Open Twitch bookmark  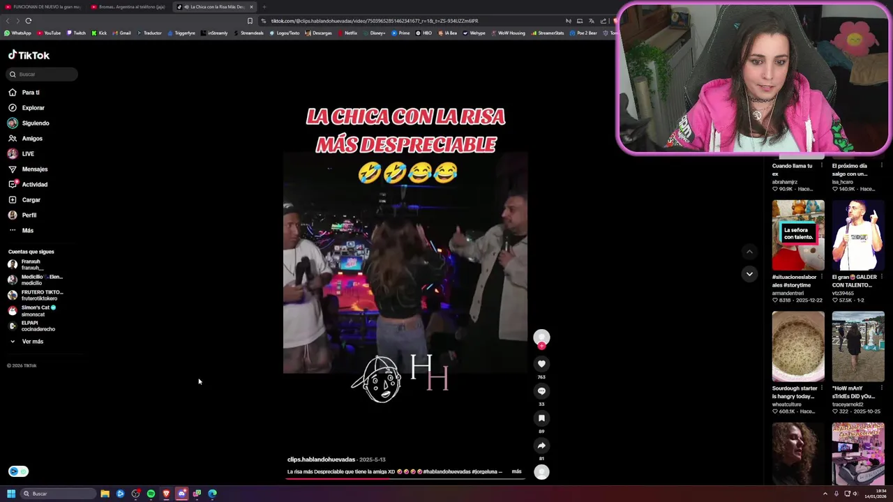76,33
